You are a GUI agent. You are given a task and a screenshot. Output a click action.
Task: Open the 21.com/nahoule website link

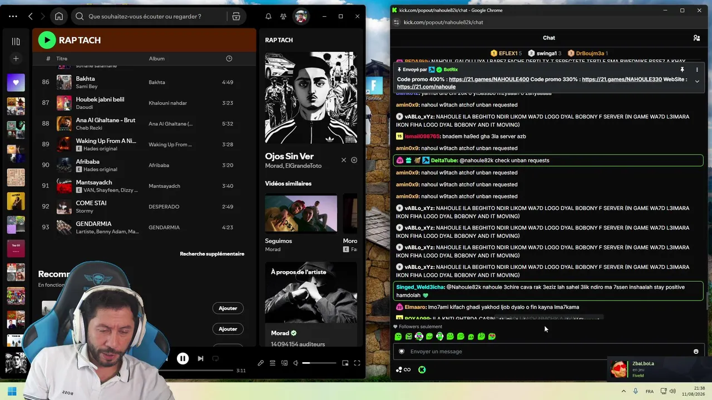tap(426, 87)
